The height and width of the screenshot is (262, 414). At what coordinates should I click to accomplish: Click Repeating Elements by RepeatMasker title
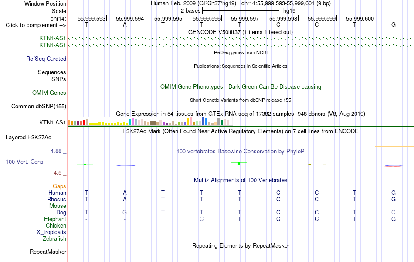241,245
